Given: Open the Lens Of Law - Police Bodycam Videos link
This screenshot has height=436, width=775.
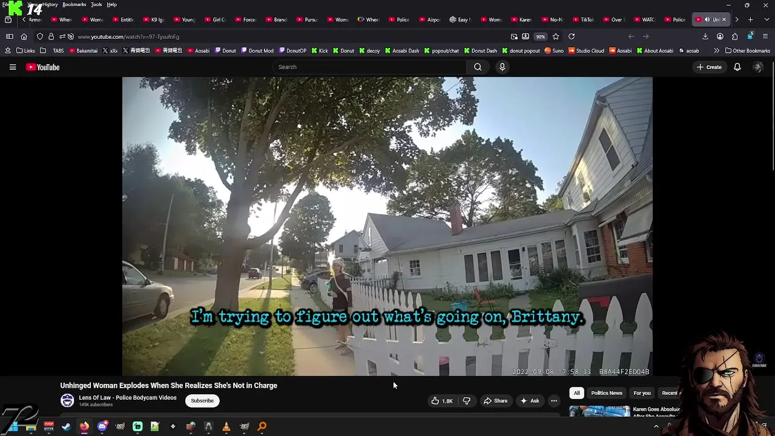Looking at the screenshot, I should click(128, 398).
